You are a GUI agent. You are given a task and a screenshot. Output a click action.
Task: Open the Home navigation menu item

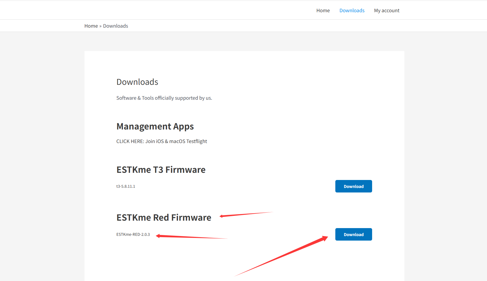tap(323, 11)
